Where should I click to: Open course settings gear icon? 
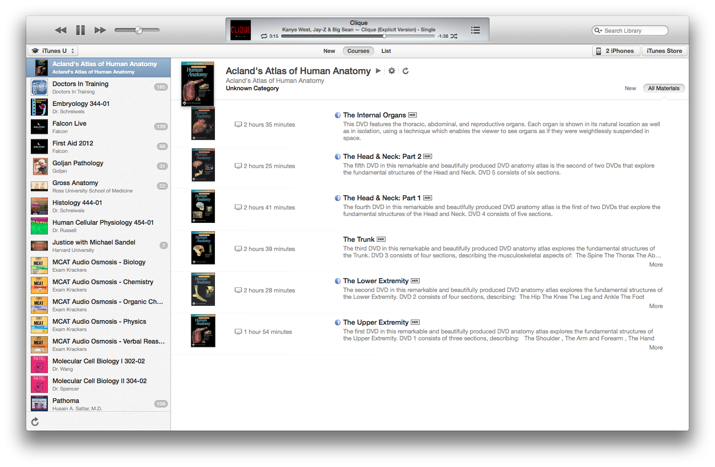392,71
